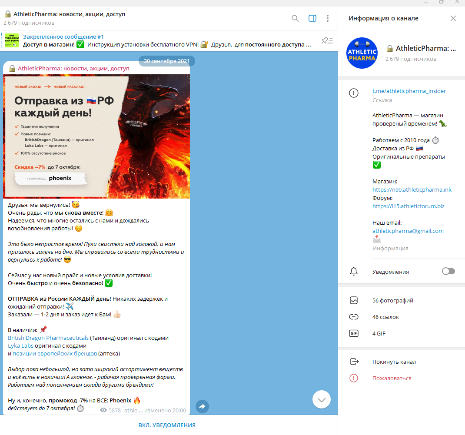Click the AthleticPharma channel avatar
Viewport: 465px width, 435px height.
pyautogui.click(x=362, y=53)
